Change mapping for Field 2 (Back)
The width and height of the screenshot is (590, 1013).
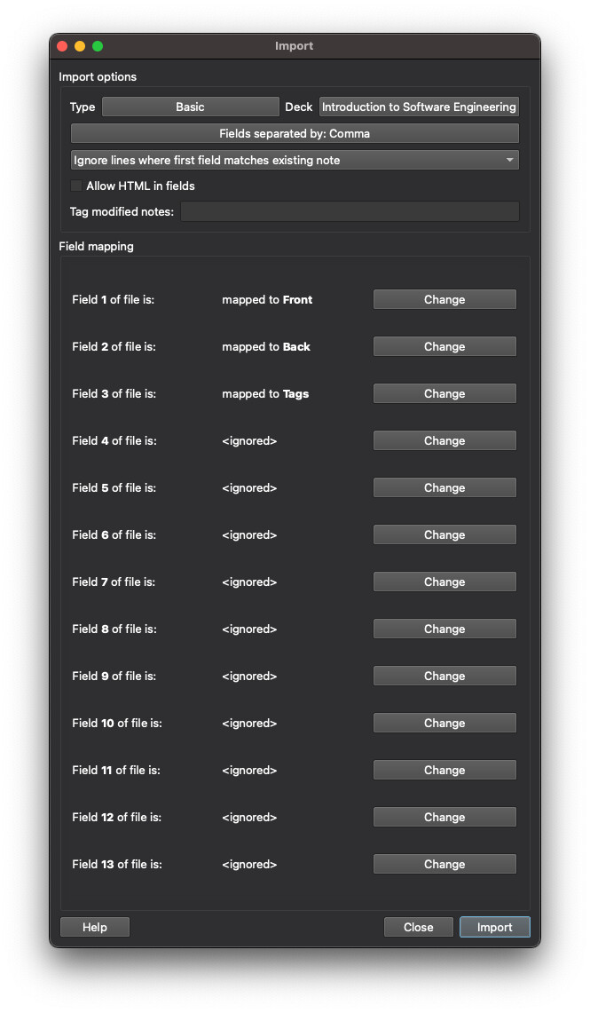[444, 347]
